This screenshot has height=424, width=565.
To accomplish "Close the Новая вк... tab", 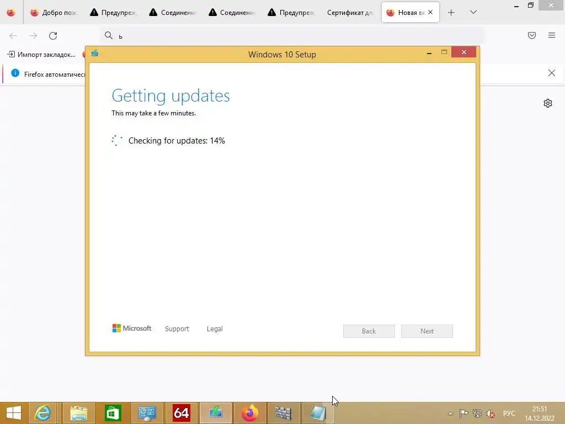I will click(430, 12).
